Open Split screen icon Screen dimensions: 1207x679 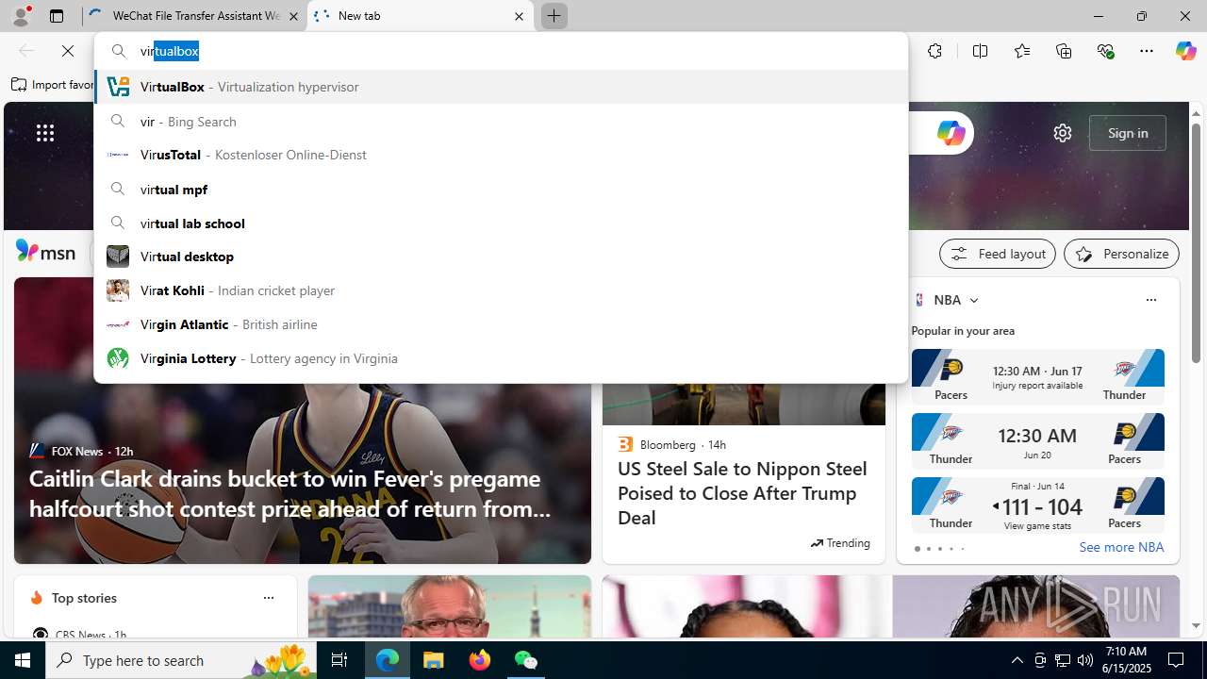coord(980,51)
